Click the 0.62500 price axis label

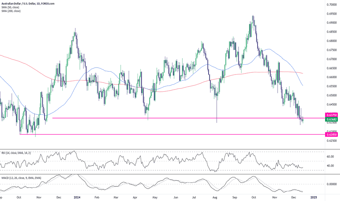click(x=332, y=141)
